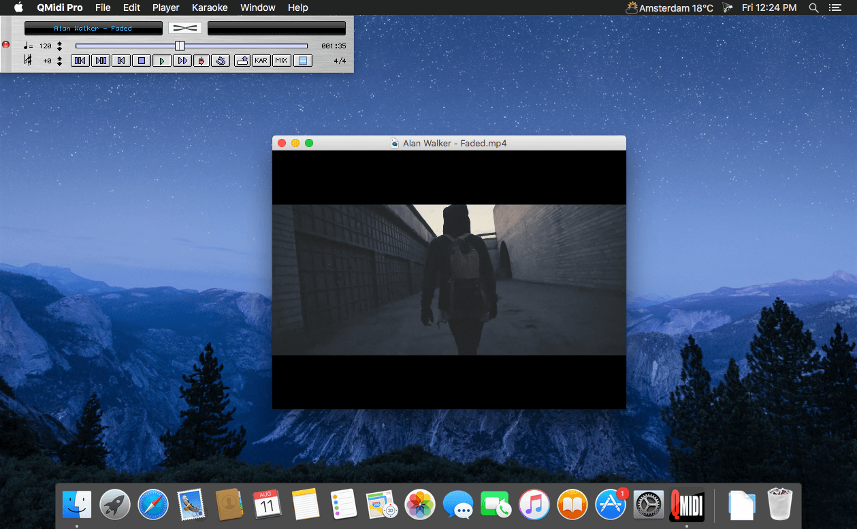Click the eject/open file button

tap(242, 61)
